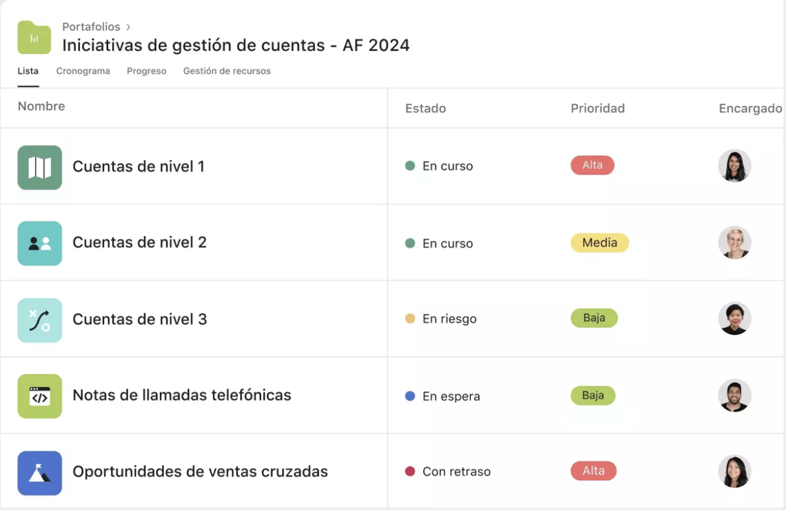791x515 pixels.
Task: Select the path icon for Cuentas de nivel 3
Action: pyautogui.click(x=40, y=320)
